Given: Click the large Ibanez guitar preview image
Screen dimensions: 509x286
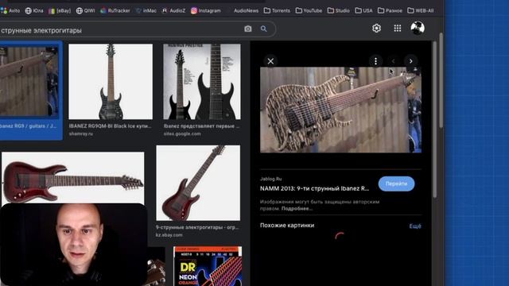Looking at the screenshot, I should click(340, 110).
